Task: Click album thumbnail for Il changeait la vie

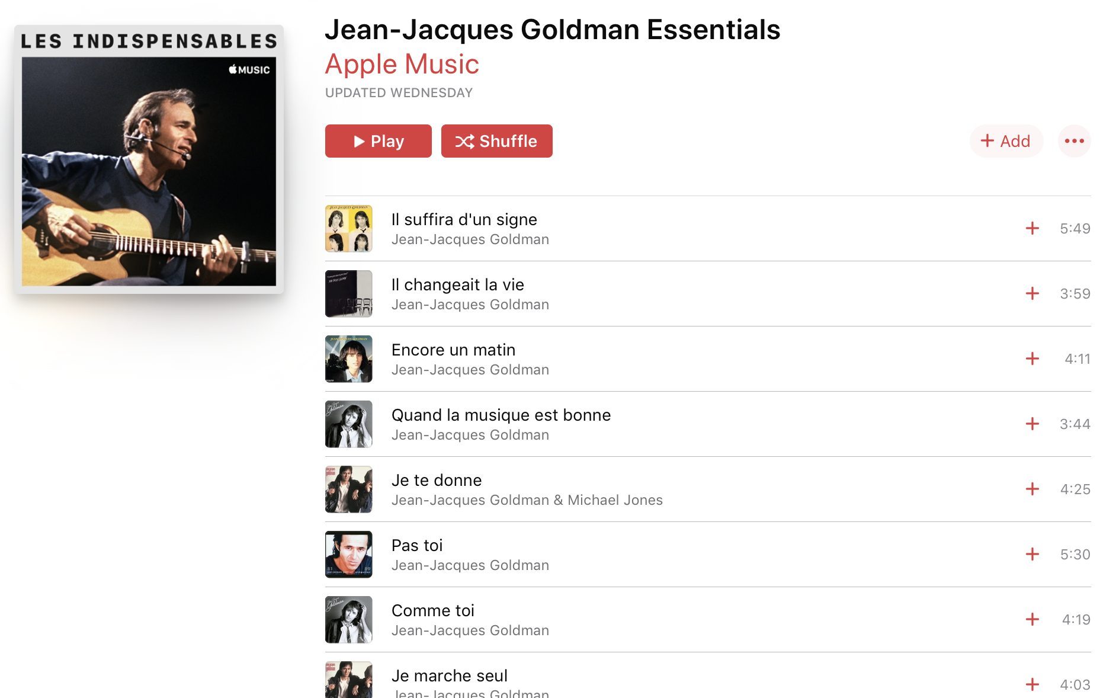Action: click(x=348, y=293)
